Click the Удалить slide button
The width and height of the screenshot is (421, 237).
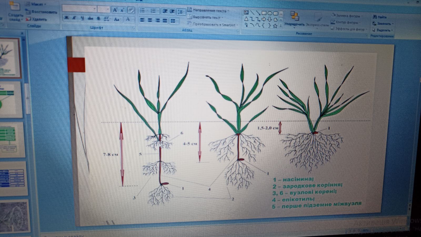pos(37,19)
